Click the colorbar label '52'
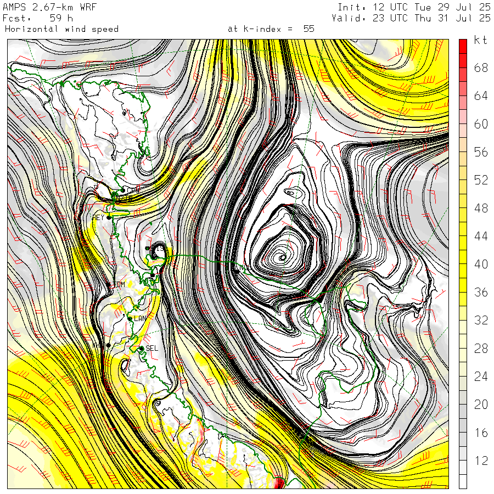Image resolution: width=494 pixels, height=494 pixels. click(481, 180)
